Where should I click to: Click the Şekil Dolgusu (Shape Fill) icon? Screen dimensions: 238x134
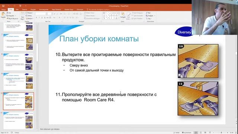point(132,13)
